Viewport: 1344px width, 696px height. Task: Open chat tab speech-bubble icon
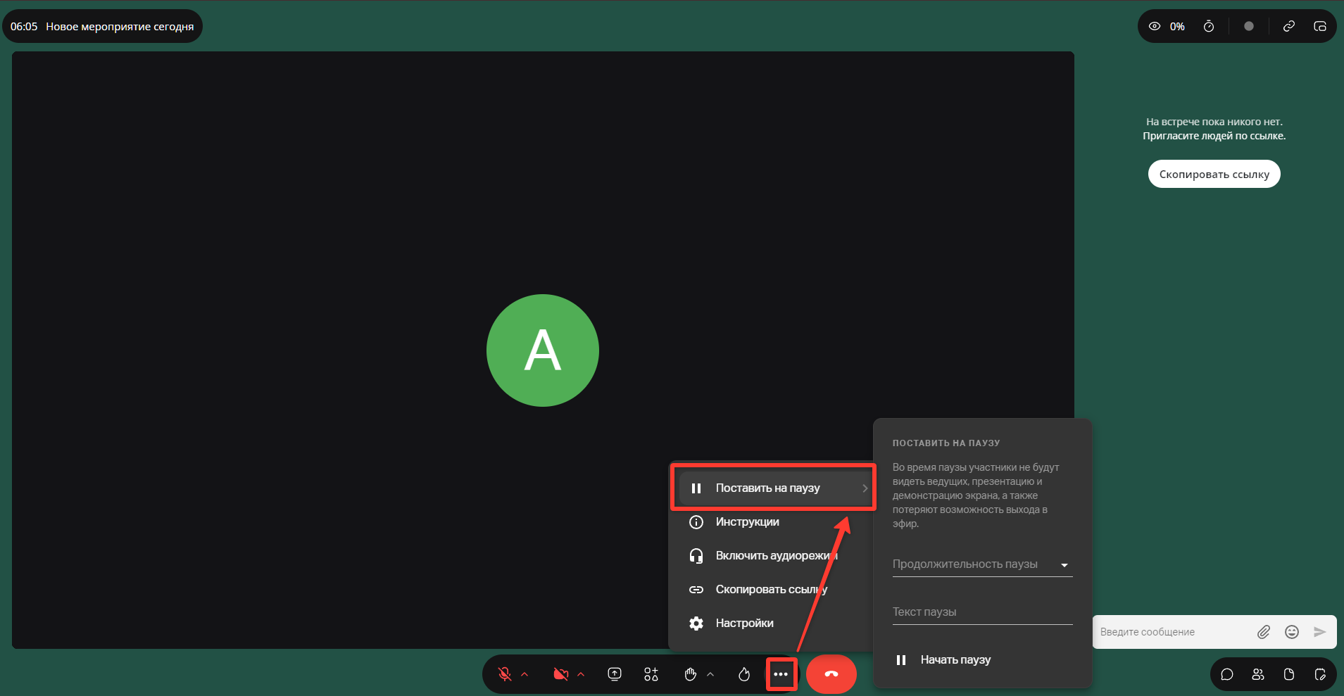click(x=1227, y=674)
